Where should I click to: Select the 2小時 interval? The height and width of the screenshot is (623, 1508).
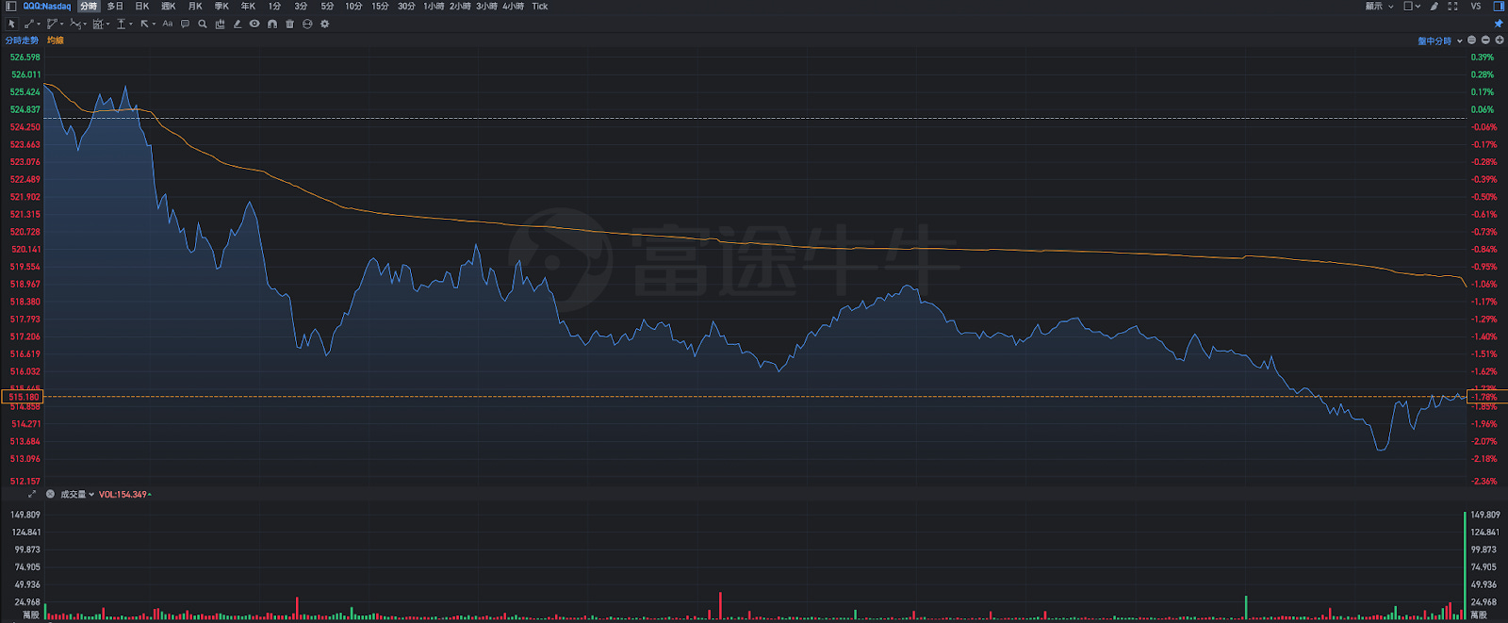click(460, 6)
